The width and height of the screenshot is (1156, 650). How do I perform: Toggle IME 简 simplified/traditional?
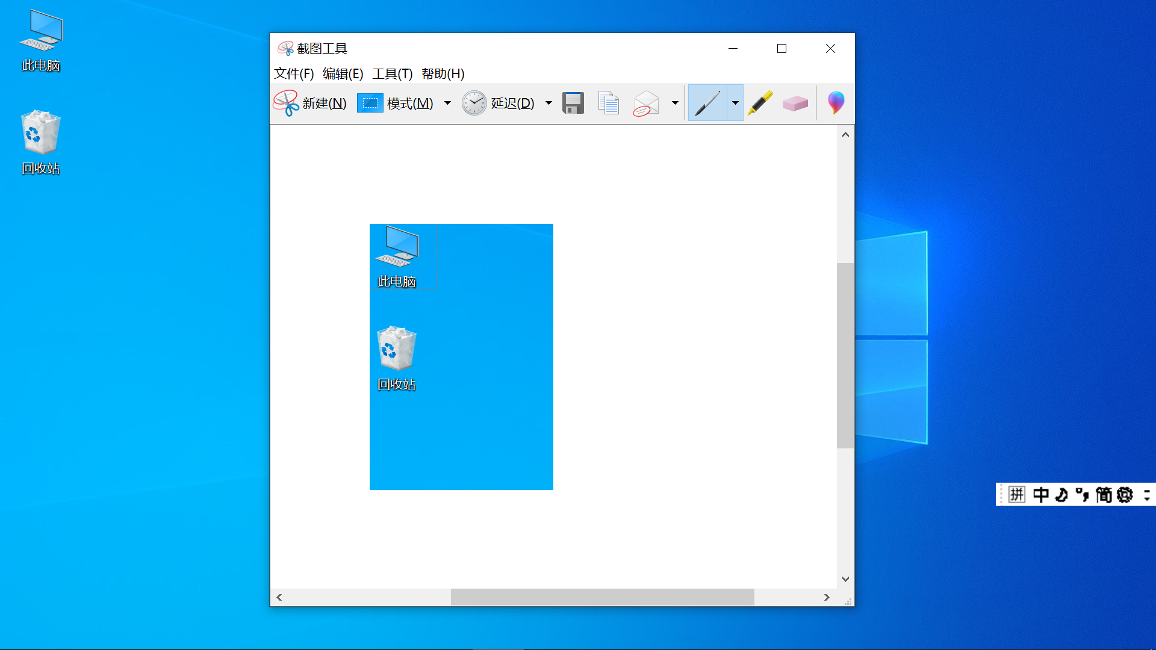1104,495
